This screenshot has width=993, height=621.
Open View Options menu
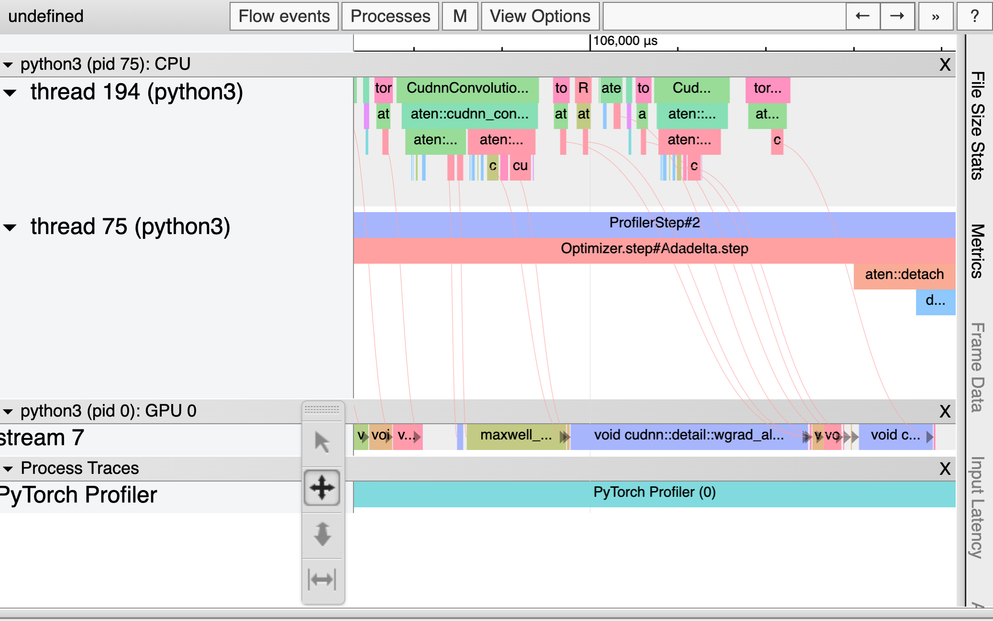(540, 16)
